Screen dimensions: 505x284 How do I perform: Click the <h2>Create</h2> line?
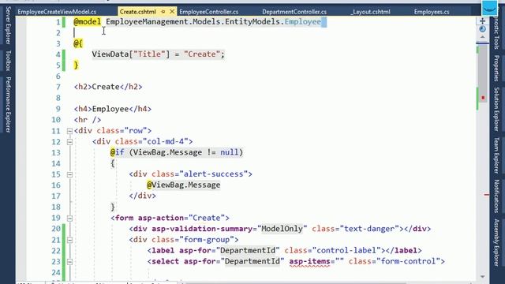(x=108, y=87)
